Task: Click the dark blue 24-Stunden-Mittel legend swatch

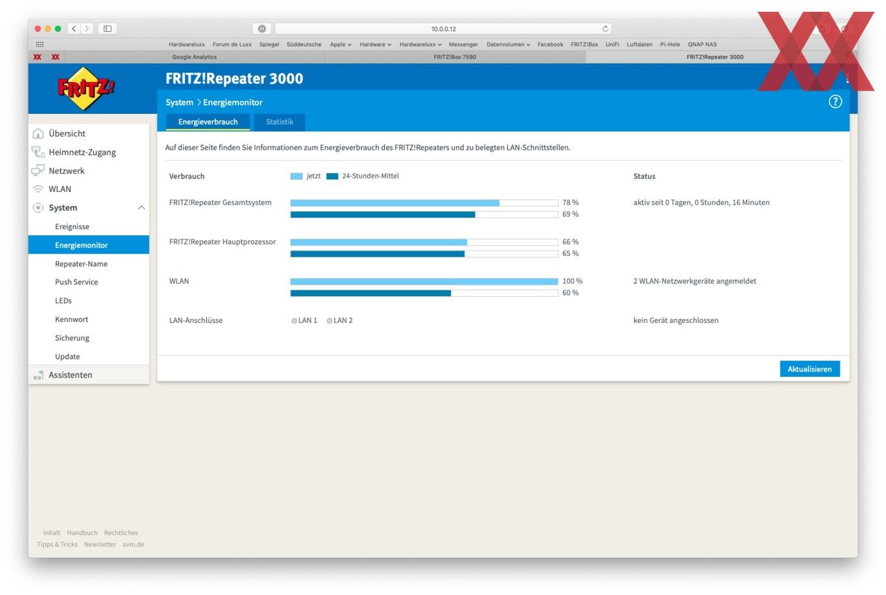Action: coord(332,176)
